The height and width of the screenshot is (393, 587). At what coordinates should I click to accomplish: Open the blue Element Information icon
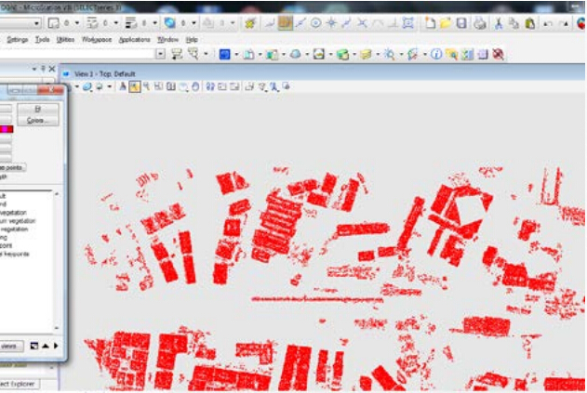[x=434, y=55]
